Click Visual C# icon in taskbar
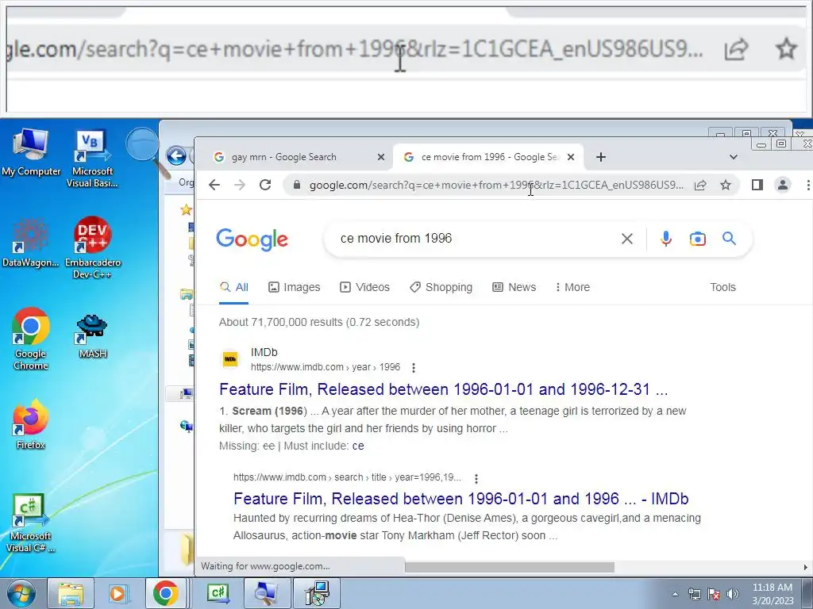813x609 pixels. coord(218,593)
